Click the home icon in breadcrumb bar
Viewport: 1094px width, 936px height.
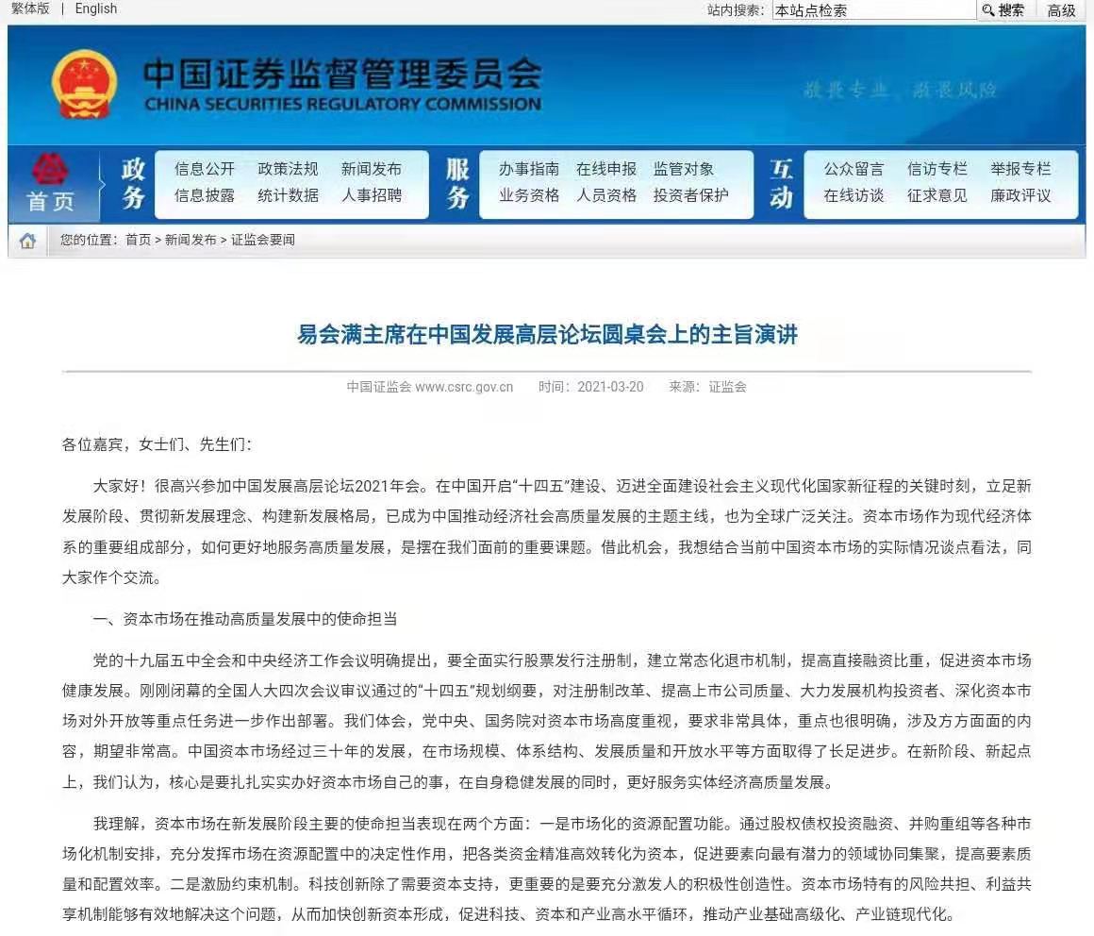(x=27, y=241)
